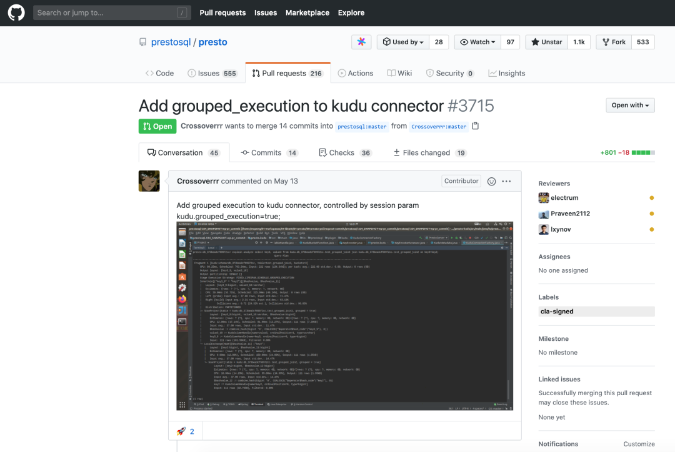
Task: Open Praveen2112 reviewer profile name
Action: (x=571, y=214)
